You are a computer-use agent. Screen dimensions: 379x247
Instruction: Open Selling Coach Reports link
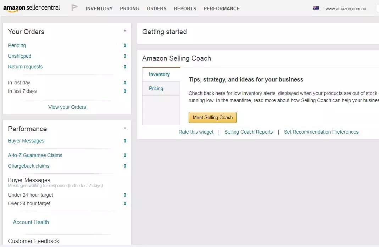coord(249,132)
